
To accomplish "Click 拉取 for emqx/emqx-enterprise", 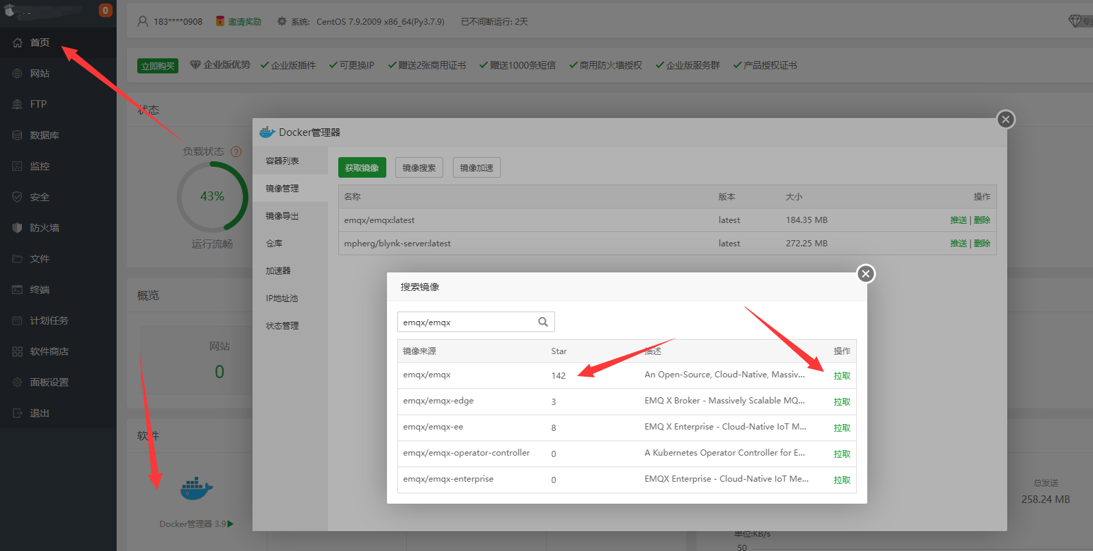I will pos(842,480).
